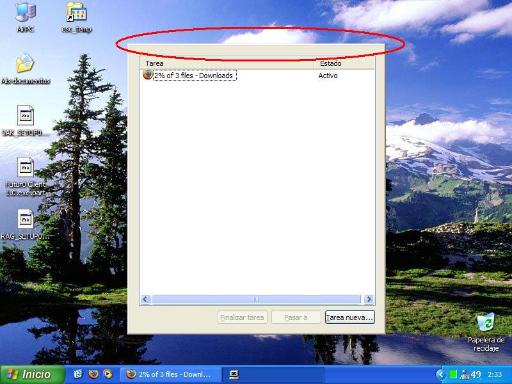Image resolution: width=512 pixels, height=384 pixels.
Task: Click the green CPU usage tray icon
Action: tap(453, 374)
